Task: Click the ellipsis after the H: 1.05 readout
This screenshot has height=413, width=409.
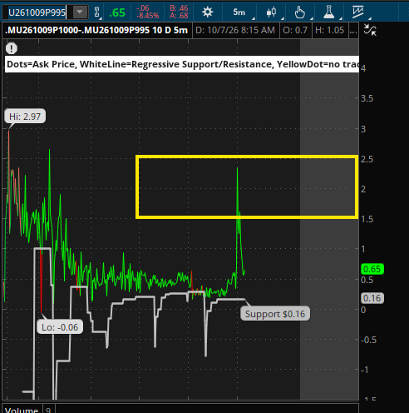Action: click(353, 30)
